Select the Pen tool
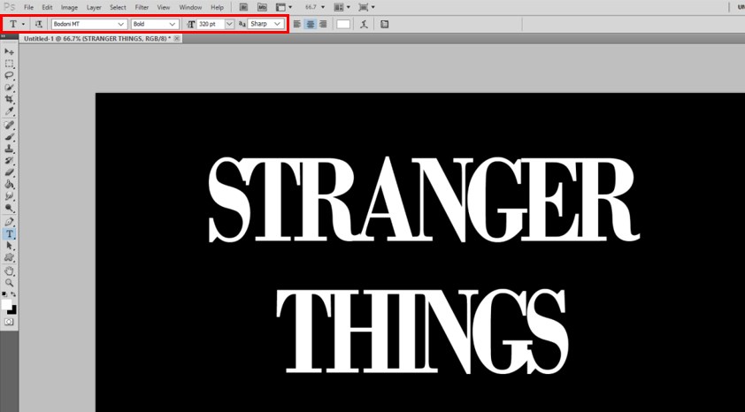 pos(9,222)
